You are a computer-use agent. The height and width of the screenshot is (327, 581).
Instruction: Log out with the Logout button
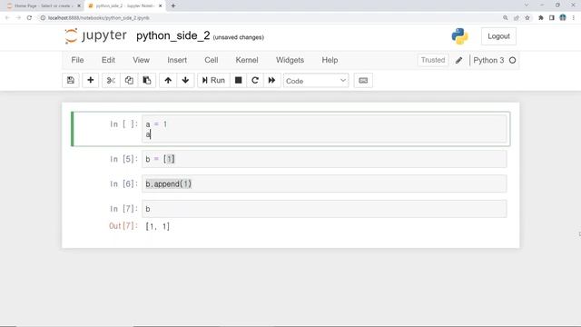[x=498, y=36]
